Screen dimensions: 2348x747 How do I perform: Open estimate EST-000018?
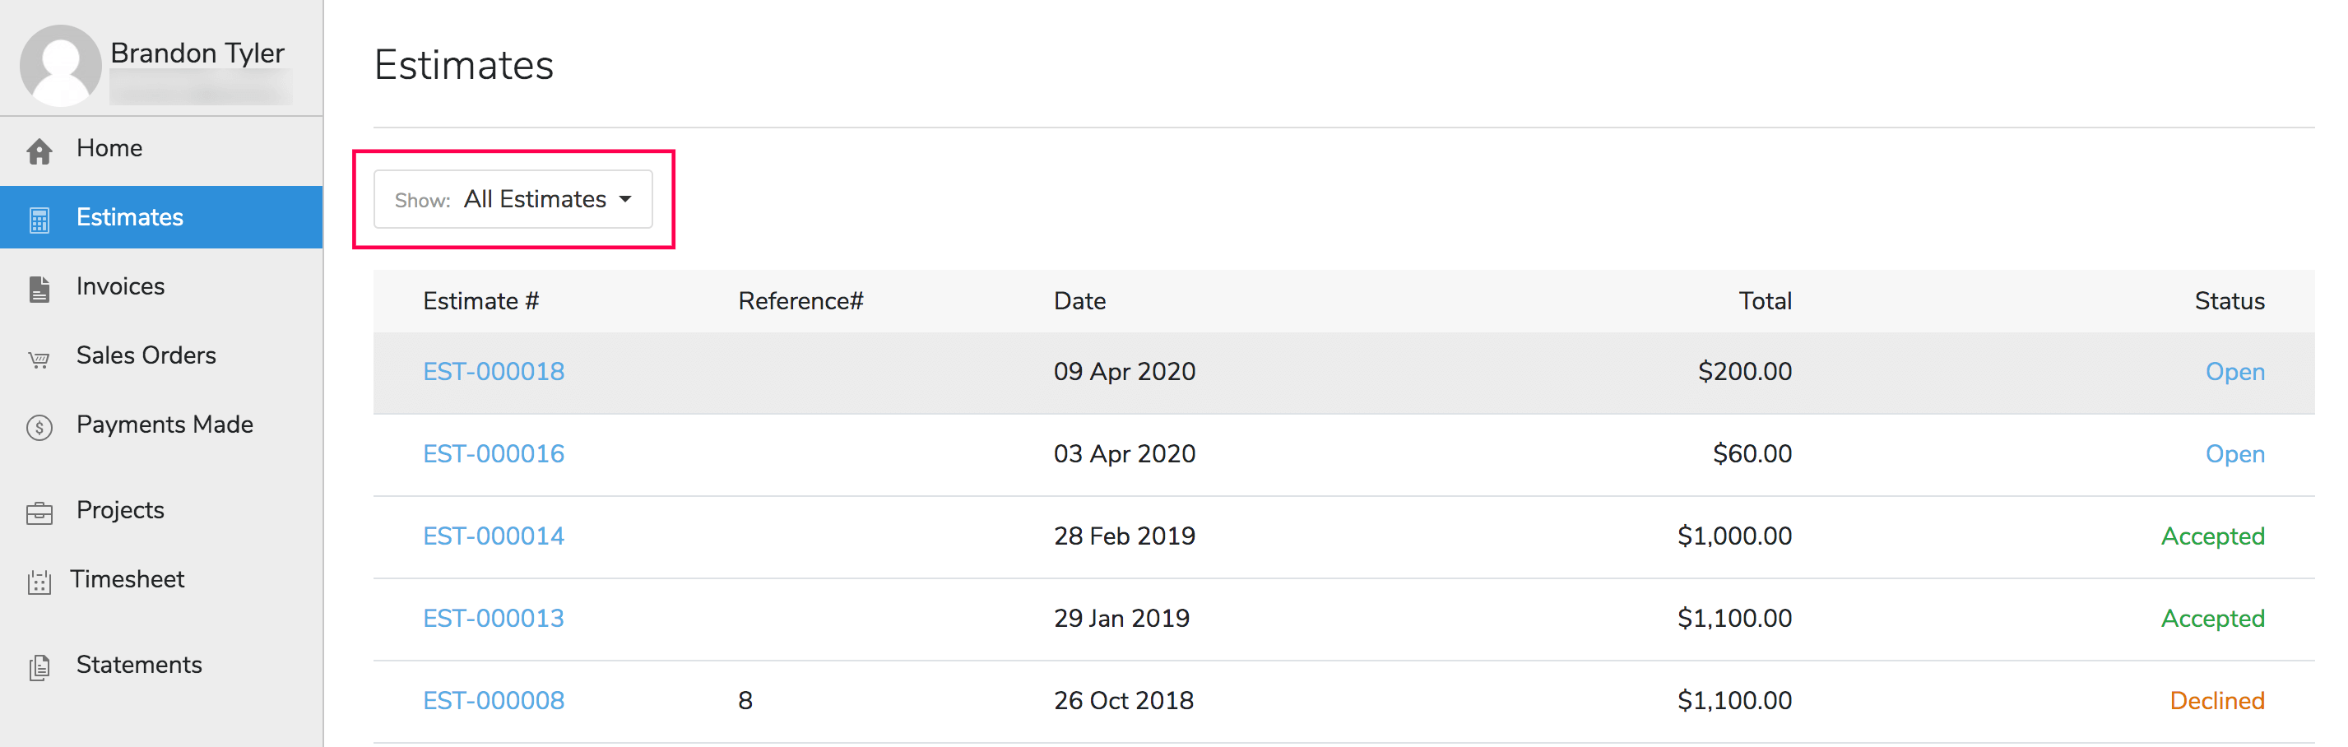[493, 372]
